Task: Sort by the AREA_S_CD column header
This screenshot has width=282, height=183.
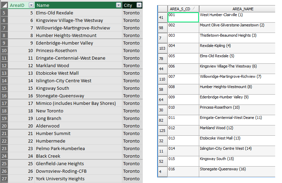Action: (x=183, y=9)
